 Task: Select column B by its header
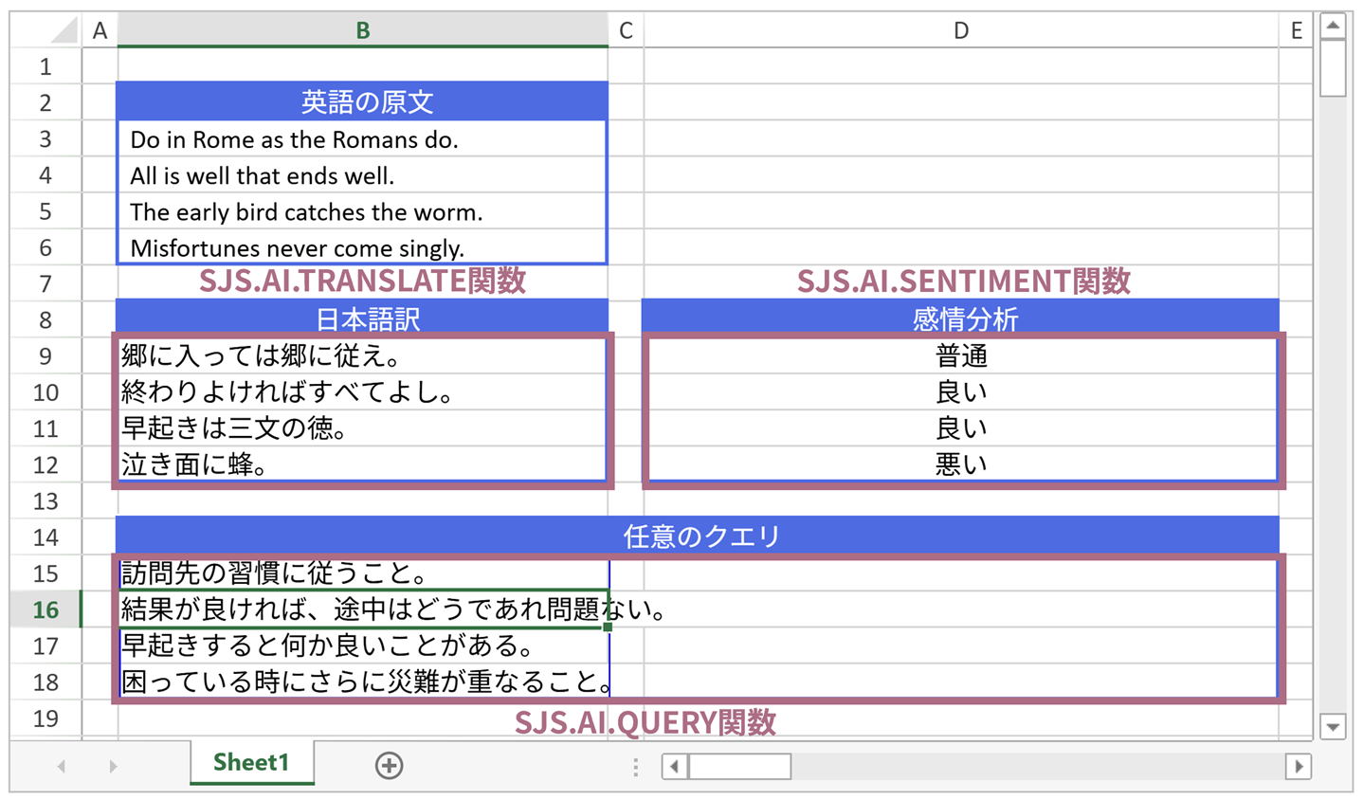(x=362, y=29)
